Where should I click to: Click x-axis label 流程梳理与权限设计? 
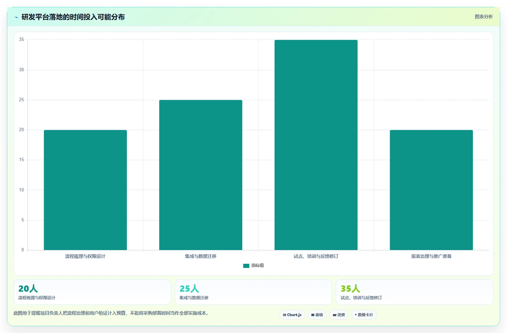pyautogui.click(x=85, y=256)
